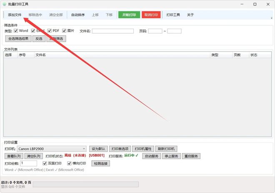Open 打印机属性 dialog
This screenshot has width=275, height=193.
[x=143, y=149]
